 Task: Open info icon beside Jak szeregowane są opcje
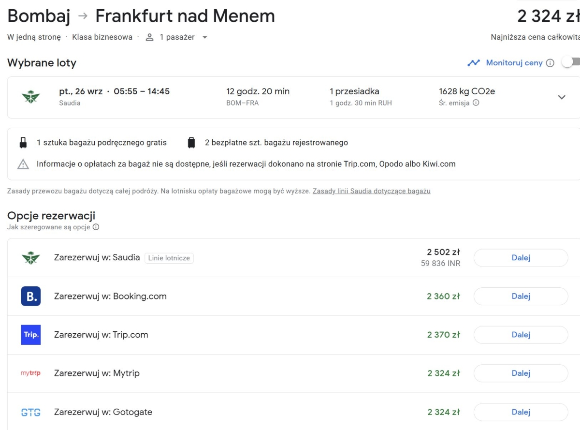coord(96,227)
